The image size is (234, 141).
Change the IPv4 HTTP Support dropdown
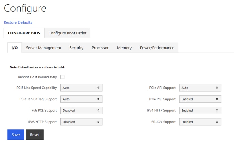point(200,111)
